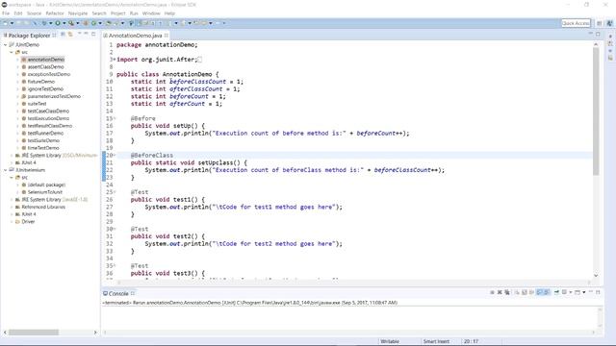
Task: Collapse the JUnitDemo project node
Action: (6, 45)
